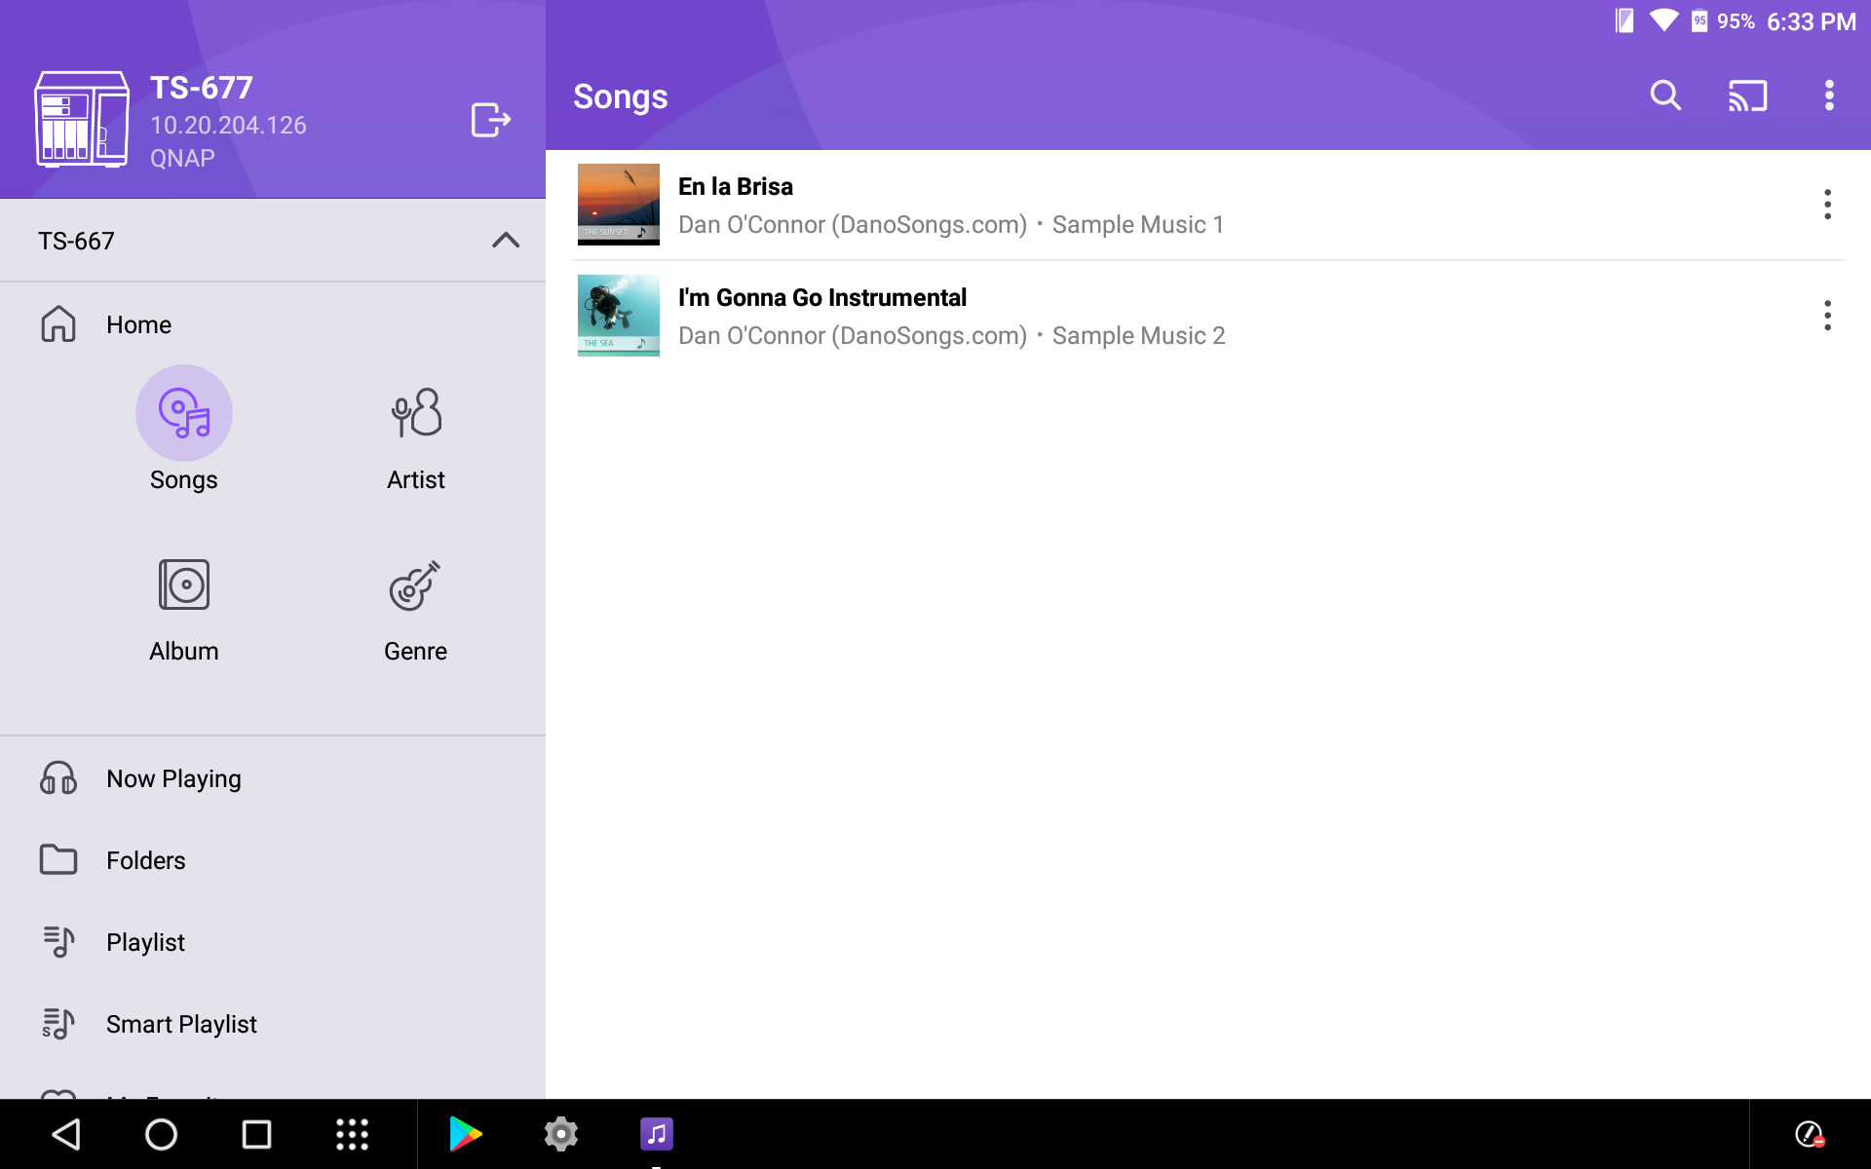
Task: Tap the TS-677 NAS device icon
Action: click(82, 119)
